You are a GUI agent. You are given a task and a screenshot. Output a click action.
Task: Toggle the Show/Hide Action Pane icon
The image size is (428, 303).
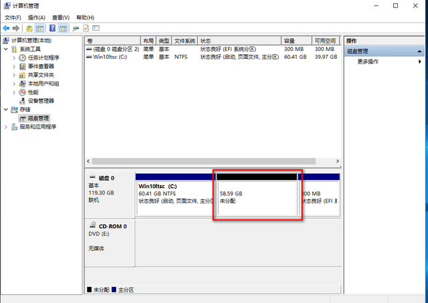click(63, 28)
